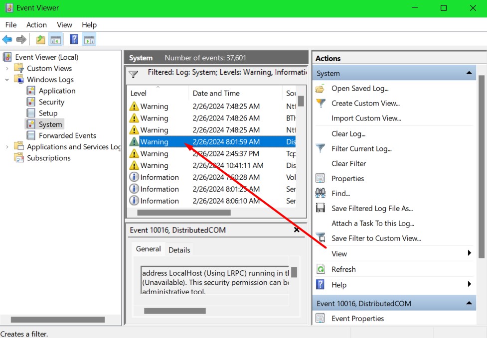This screenshot has width=487, height=338.
Task: Click the Forward arrow toolbar icon
Action: (21, 40)
